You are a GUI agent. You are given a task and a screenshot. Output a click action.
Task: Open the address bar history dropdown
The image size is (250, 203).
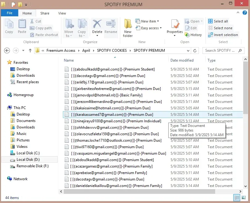click(x=188, y=51)
